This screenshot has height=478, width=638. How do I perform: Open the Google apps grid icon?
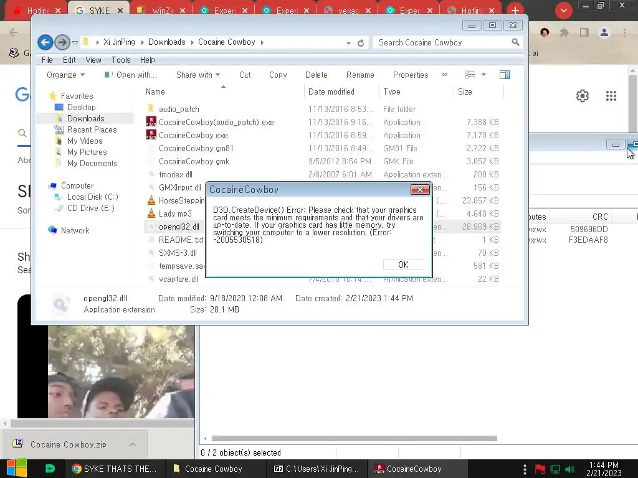pyautogui.click(x=611, y=95)
